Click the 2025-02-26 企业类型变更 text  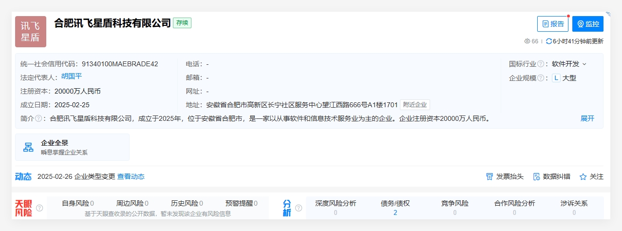[x=76, y=176]
